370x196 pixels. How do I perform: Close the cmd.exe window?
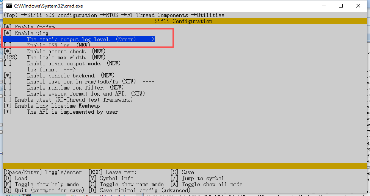[359, 6]
